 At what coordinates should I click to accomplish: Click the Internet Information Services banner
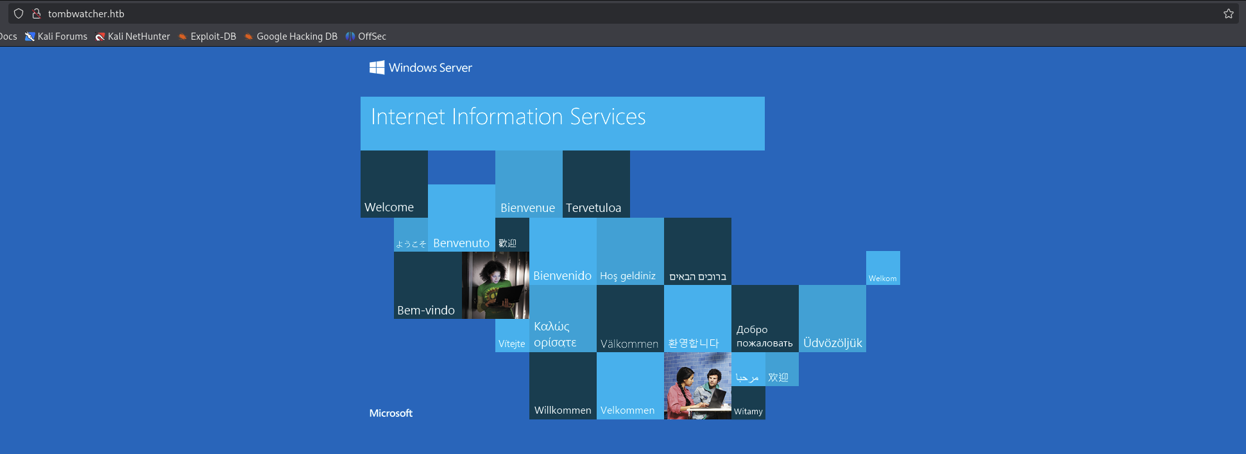click(563, 124)
